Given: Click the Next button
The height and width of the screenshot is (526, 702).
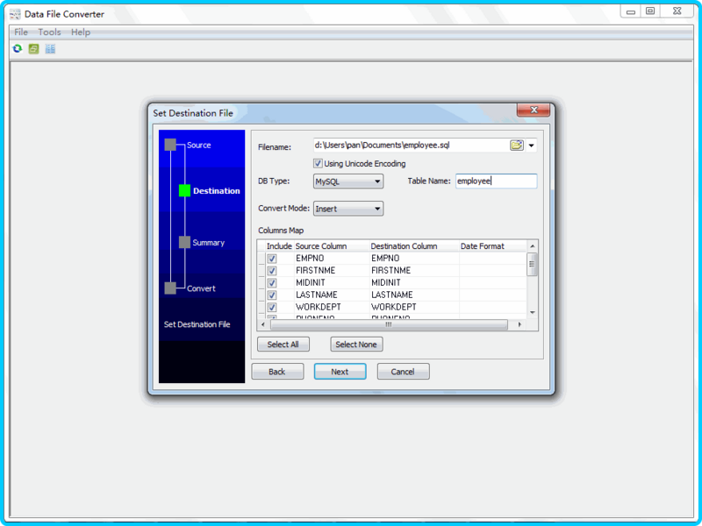Looking at the screenshot, I should pos(340,371).
